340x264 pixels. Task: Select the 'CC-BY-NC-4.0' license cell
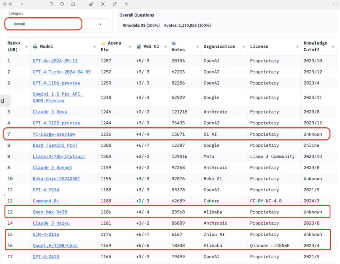click(266, 201)
